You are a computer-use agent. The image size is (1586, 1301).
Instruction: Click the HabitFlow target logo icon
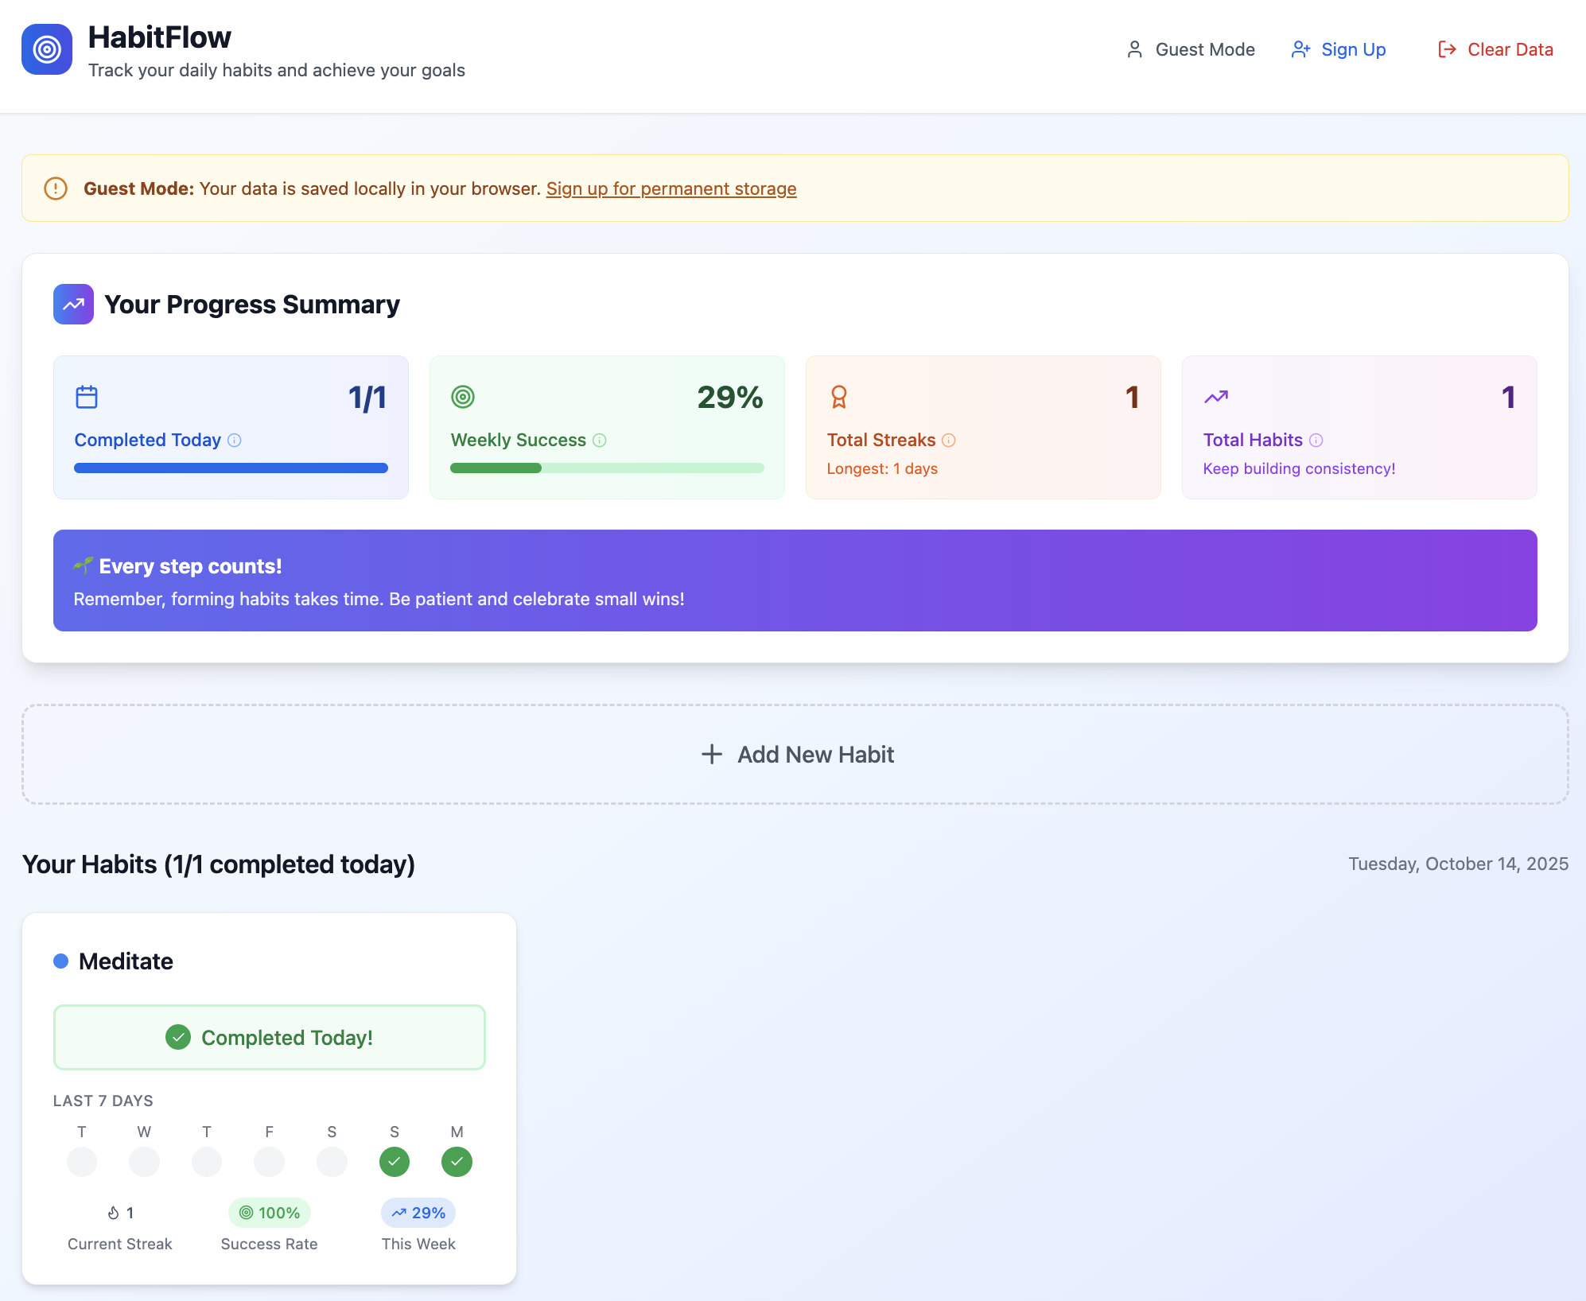(47, 49)
